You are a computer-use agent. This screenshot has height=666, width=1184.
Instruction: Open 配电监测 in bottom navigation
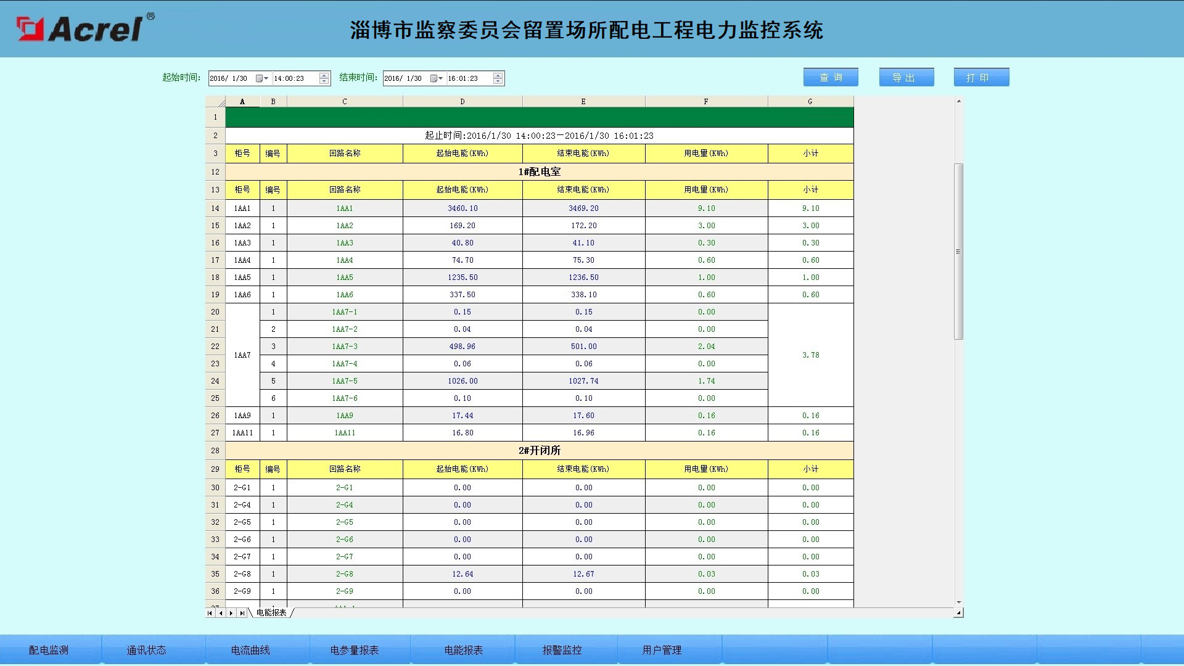coord(49,650)
